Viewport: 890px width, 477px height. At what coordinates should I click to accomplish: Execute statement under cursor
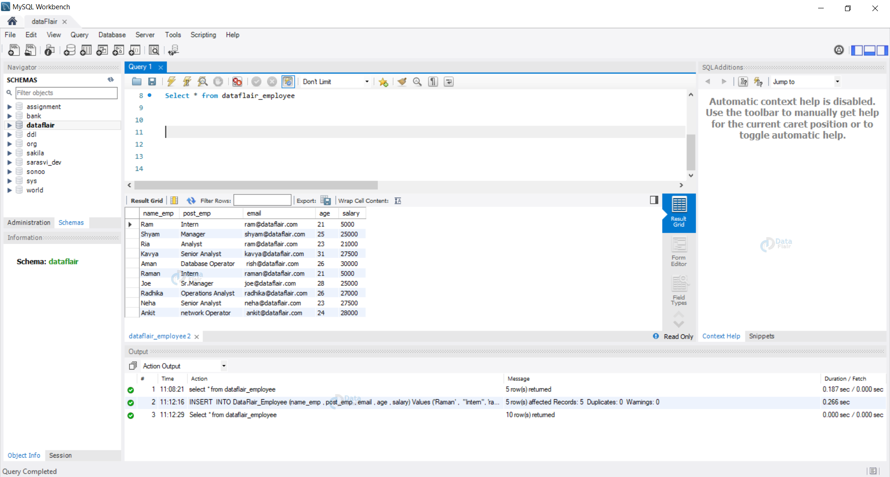click(187, 82)
